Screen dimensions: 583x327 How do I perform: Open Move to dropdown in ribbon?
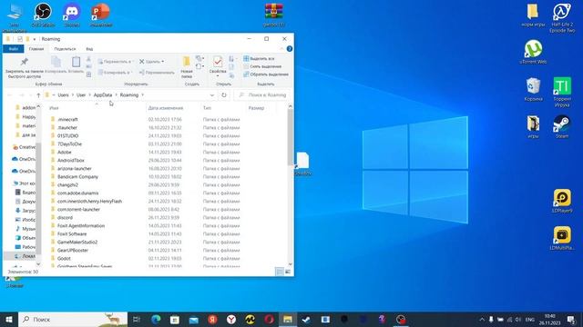coord(115,61)
